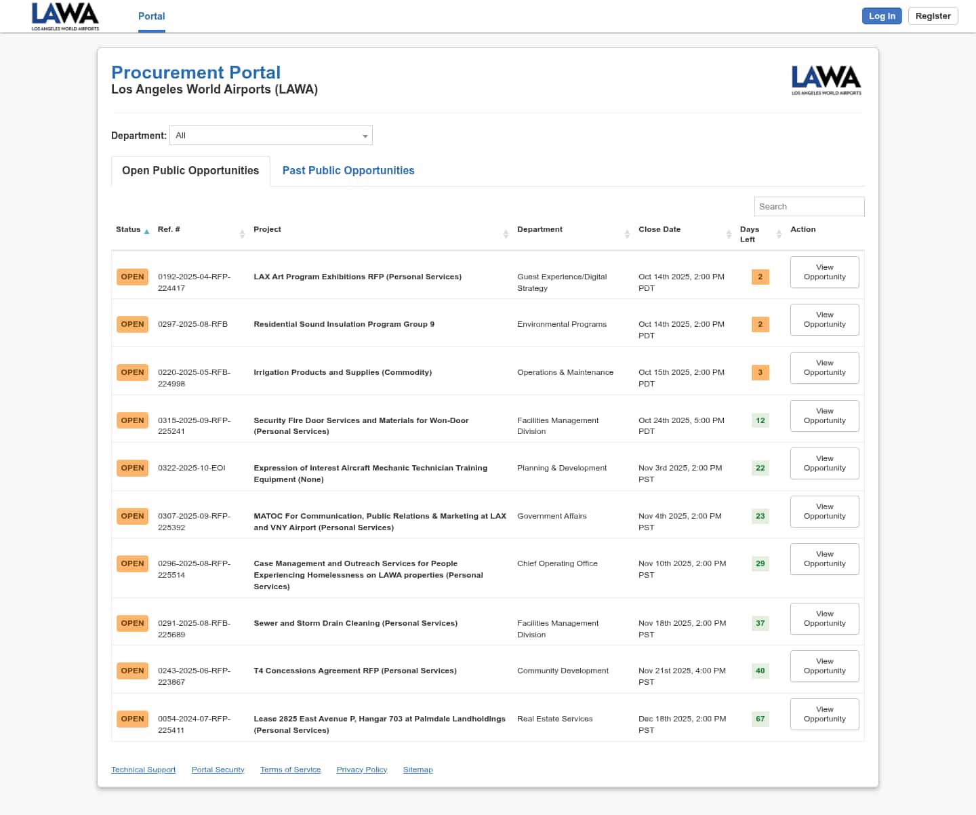Sort by Ref. # column arrows
Viewport: 976px width, 815px height.
(242, 234)
